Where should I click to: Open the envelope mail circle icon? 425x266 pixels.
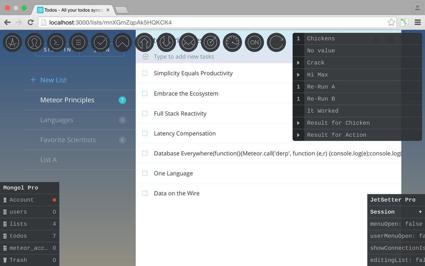(188, 42)
